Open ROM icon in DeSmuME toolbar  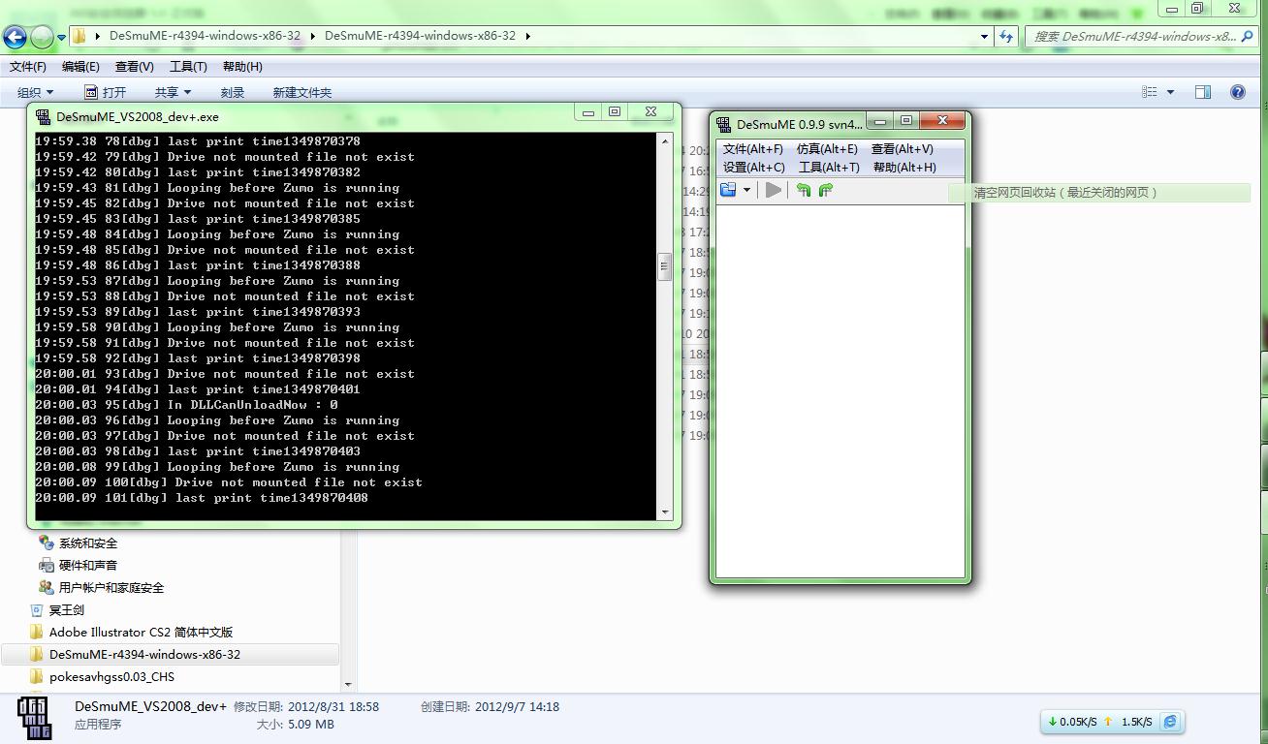click(728, 190)
